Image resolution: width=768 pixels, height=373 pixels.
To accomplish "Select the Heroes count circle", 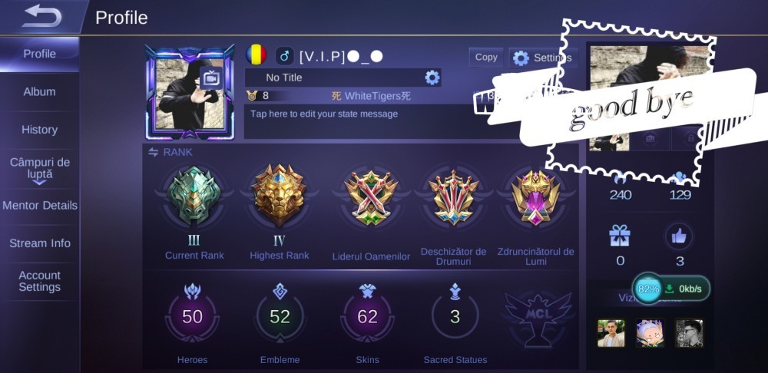I will (192, 317).
